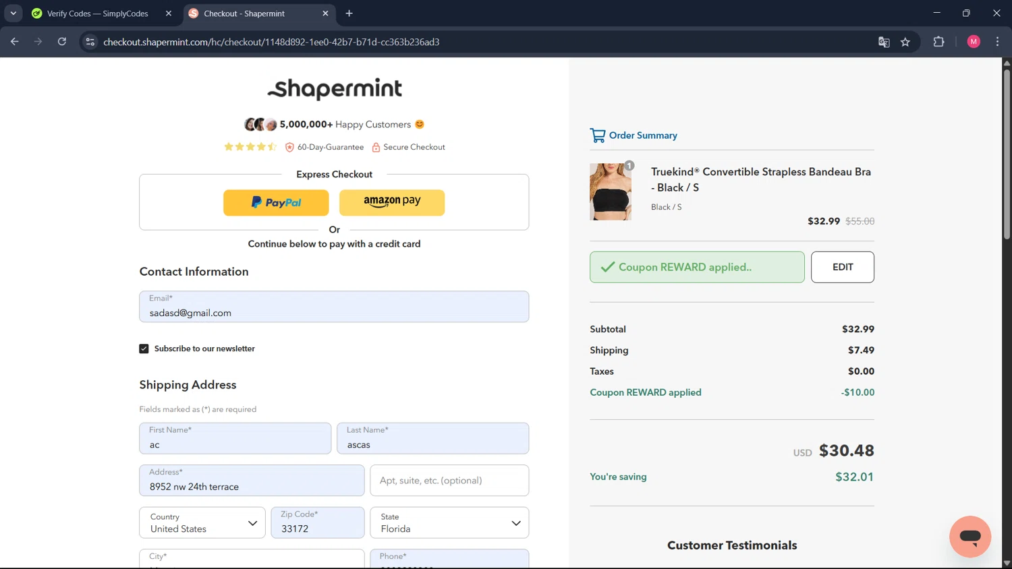The image size is (1012, 569).
Task: Click the address bar URL
Action: 271,42
